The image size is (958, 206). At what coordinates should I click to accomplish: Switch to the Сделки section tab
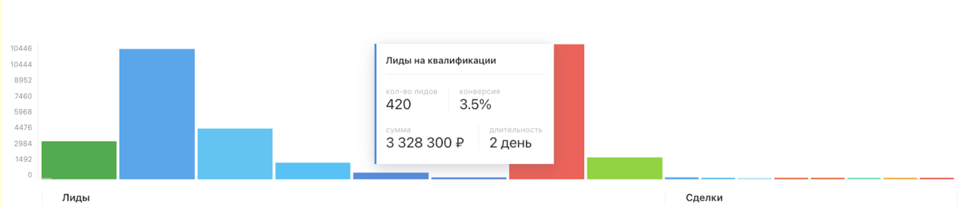click(x=704, y=198)
